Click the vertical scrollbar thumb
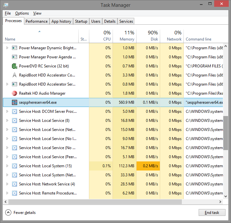This screenshot has height=223, width=231. [225, 133]
